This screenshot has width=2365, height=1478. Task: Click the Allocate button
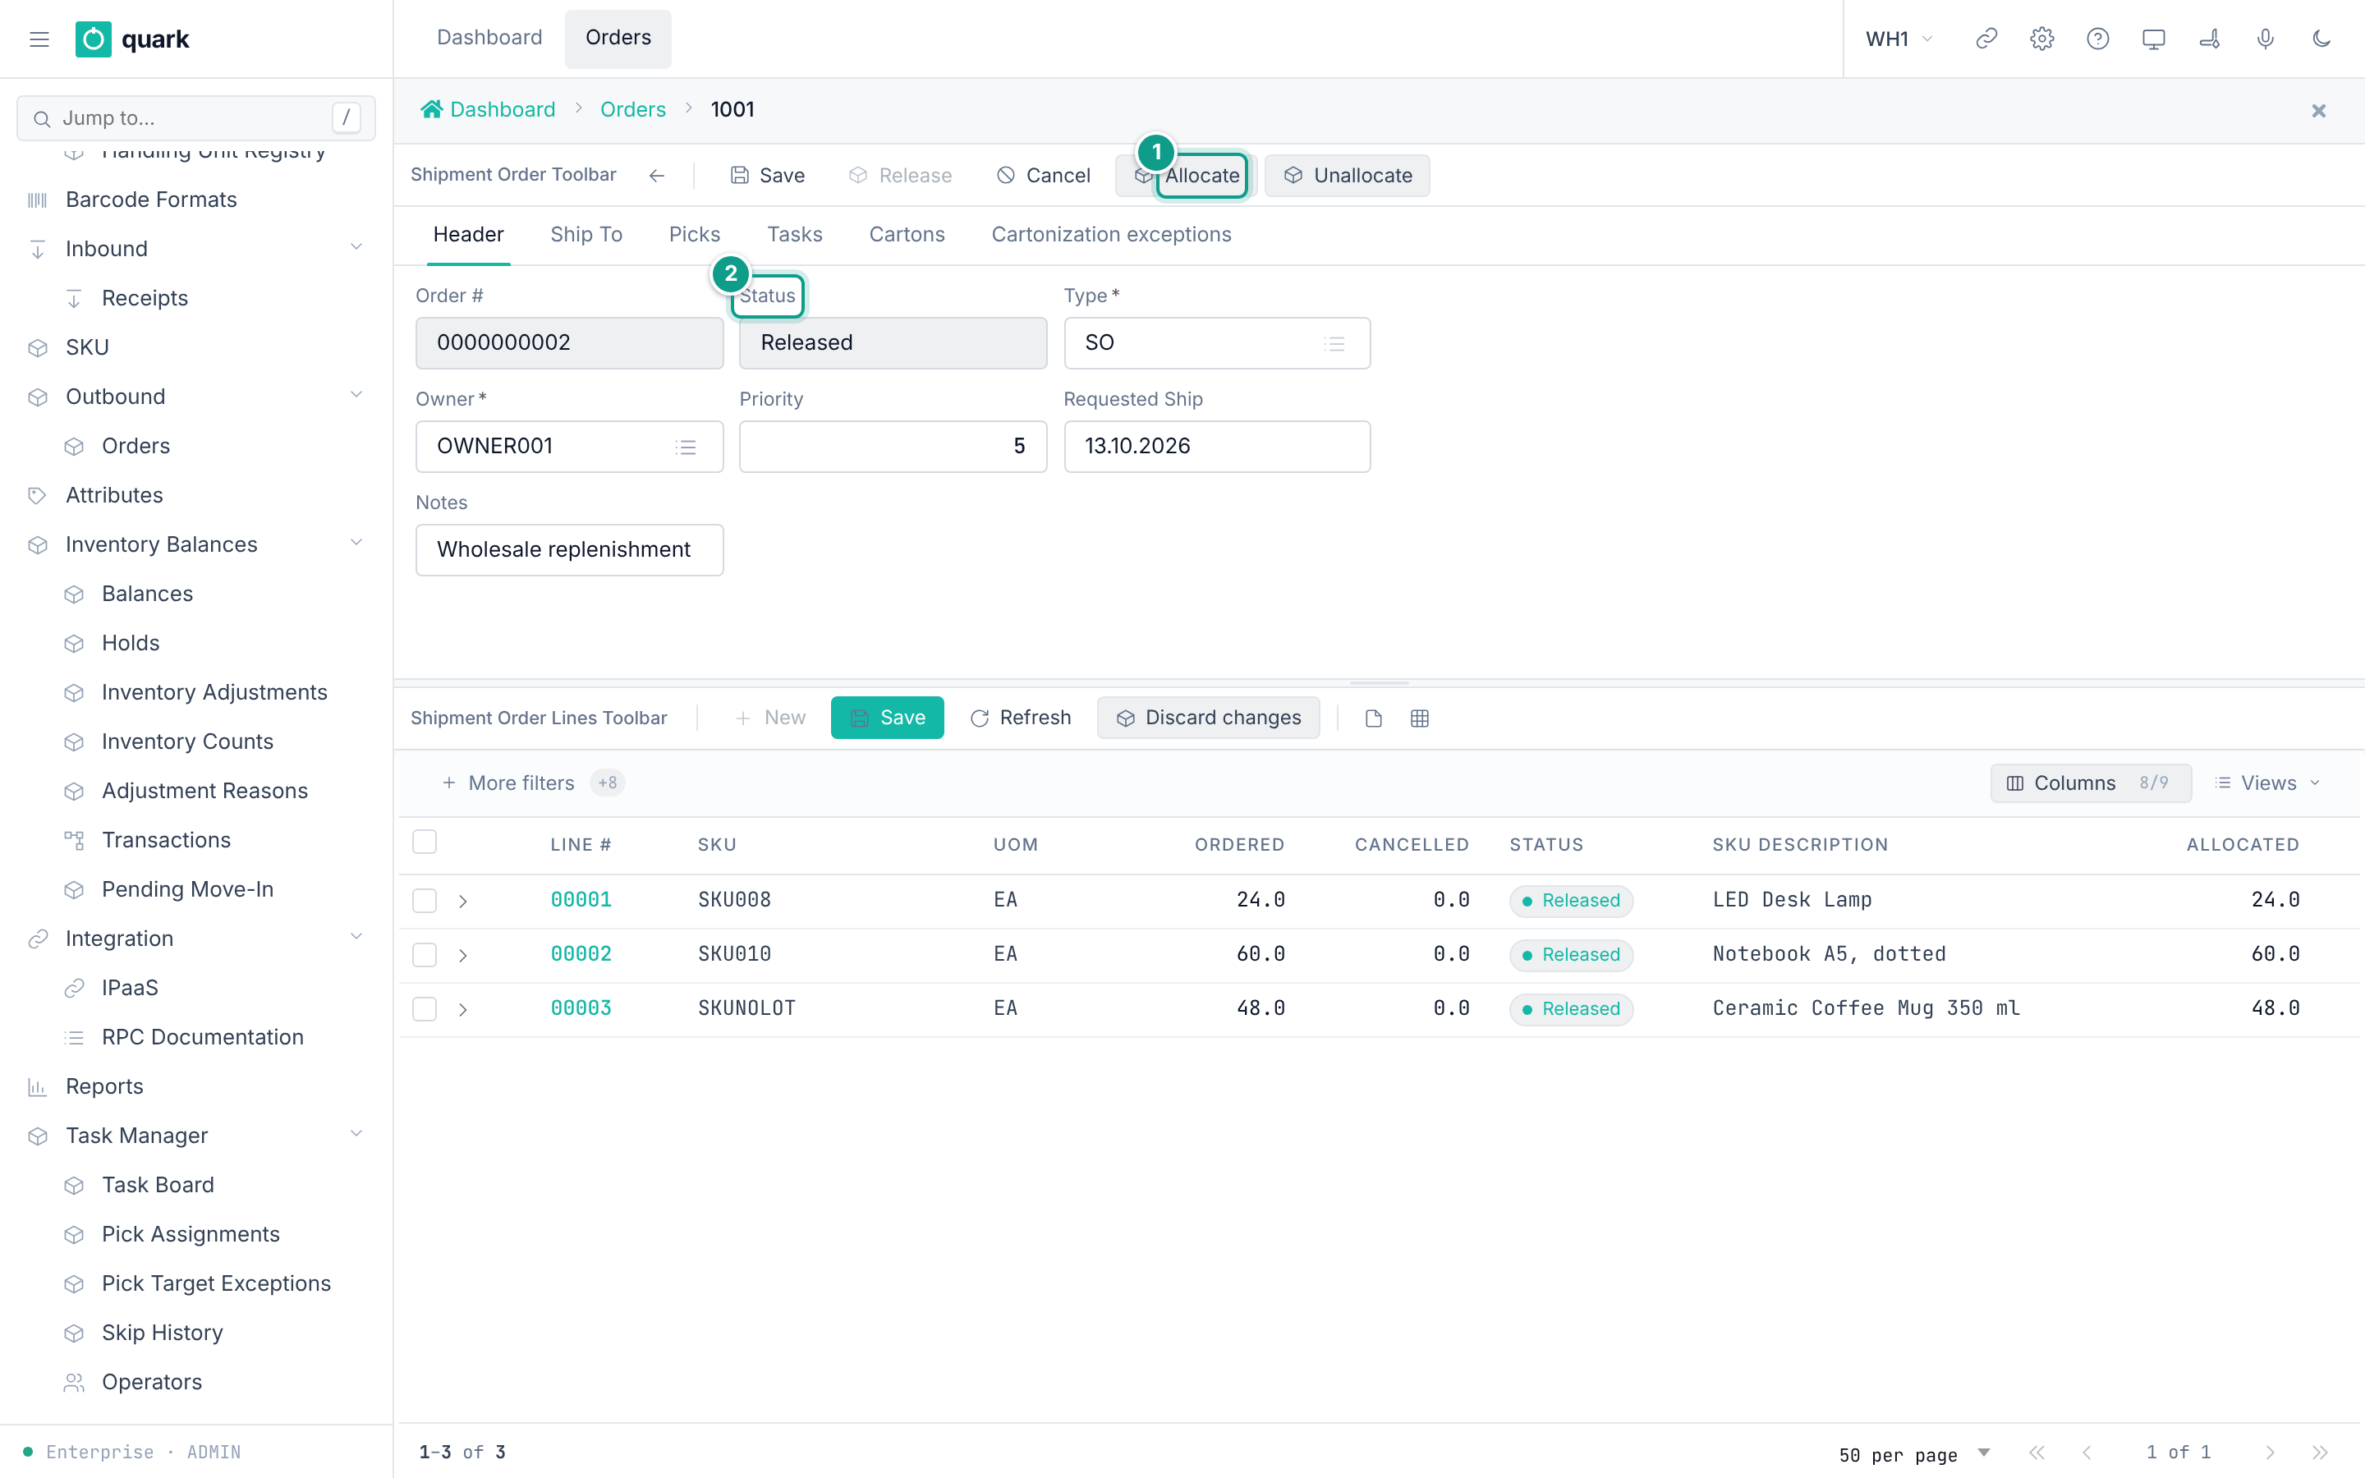(x=1186, y=176)
